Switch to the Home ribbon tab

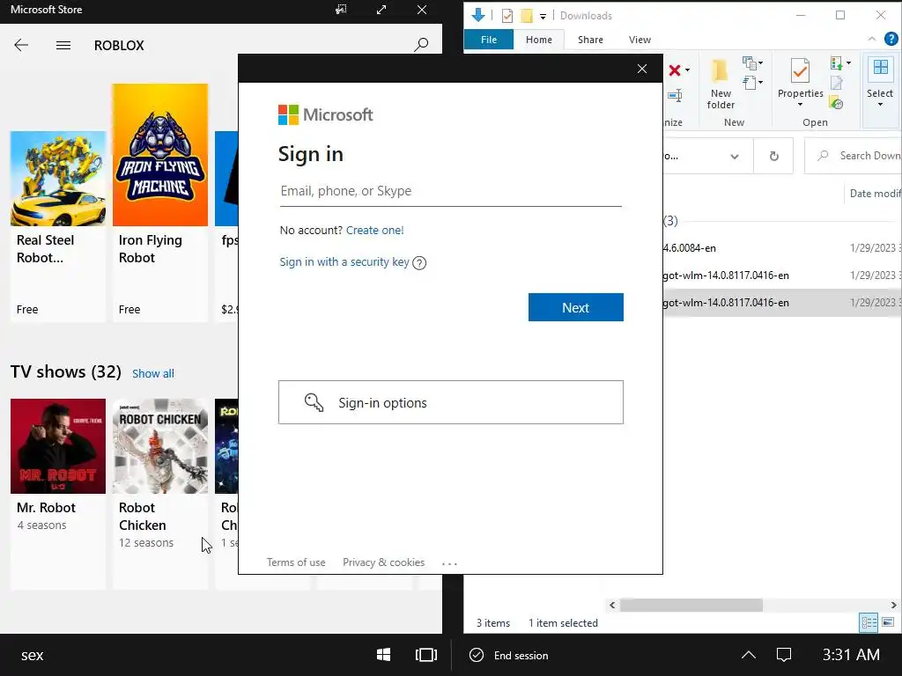[x=539, y=40]
